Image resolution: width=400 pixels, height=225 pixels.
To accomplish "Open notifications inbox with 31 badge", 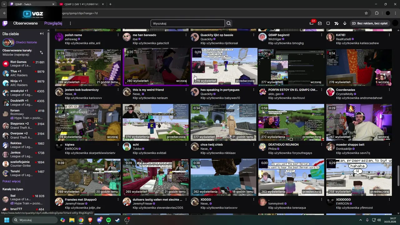I will [x=312, y=23].
